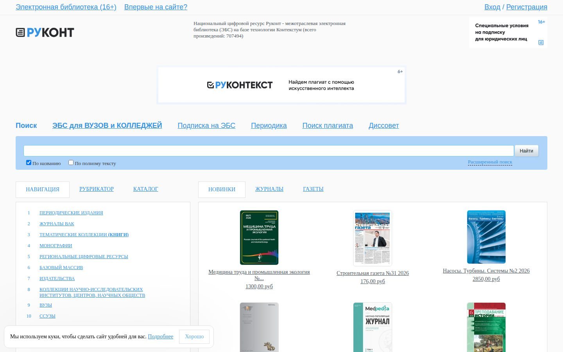Open 'ПЕРИОДИЧЕСКИЕ ИЗДАНИЯ' navigation item
This screenshot has width=563, height=352.
[71, 213]
